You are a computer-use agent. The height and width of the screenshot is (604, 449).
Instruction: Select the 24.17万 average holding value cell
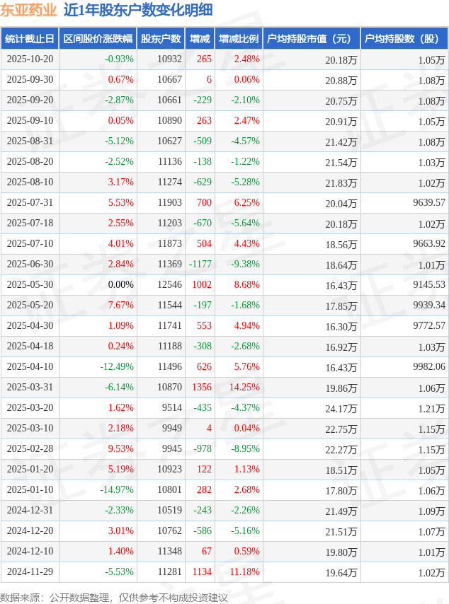pos(341,408)
